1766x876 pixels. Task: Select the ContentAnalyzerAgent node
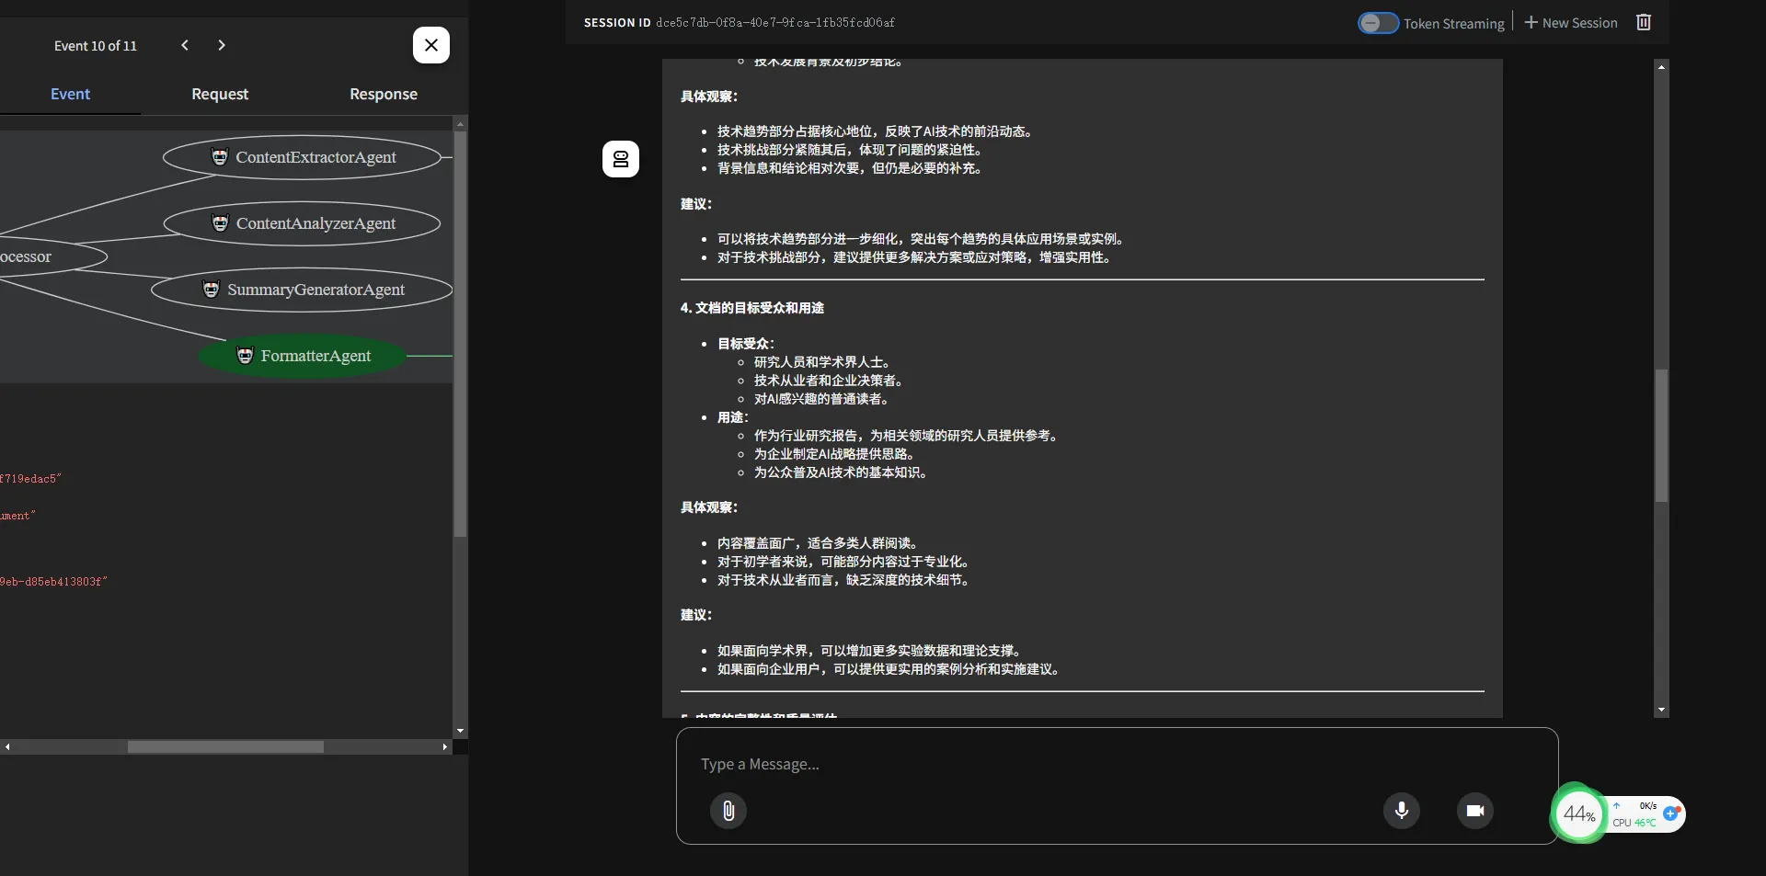coord(303,223)
